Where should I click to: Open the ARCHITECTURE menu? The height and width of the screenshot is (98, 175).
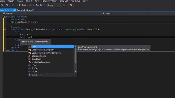click(49, 1)
